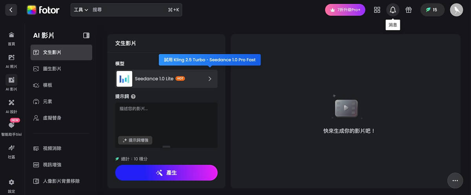Open the gift box icon
471x195 pixels.
point(409,10)
